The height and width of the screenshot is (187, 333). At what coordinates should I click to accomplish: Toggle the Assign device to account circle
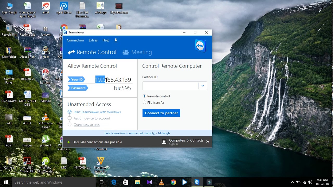click(x=69, y=118)
